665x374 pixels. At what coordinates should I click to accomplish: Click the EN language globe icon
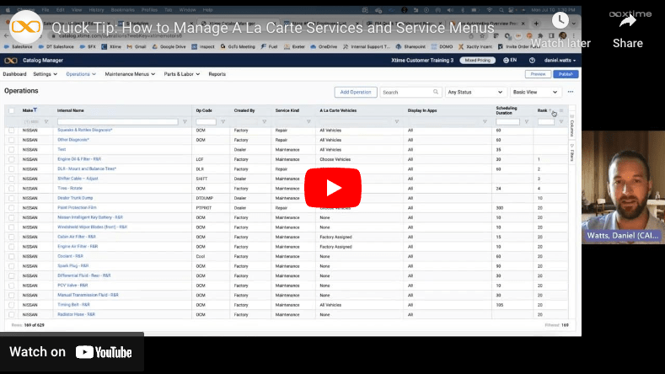point(505,61)
